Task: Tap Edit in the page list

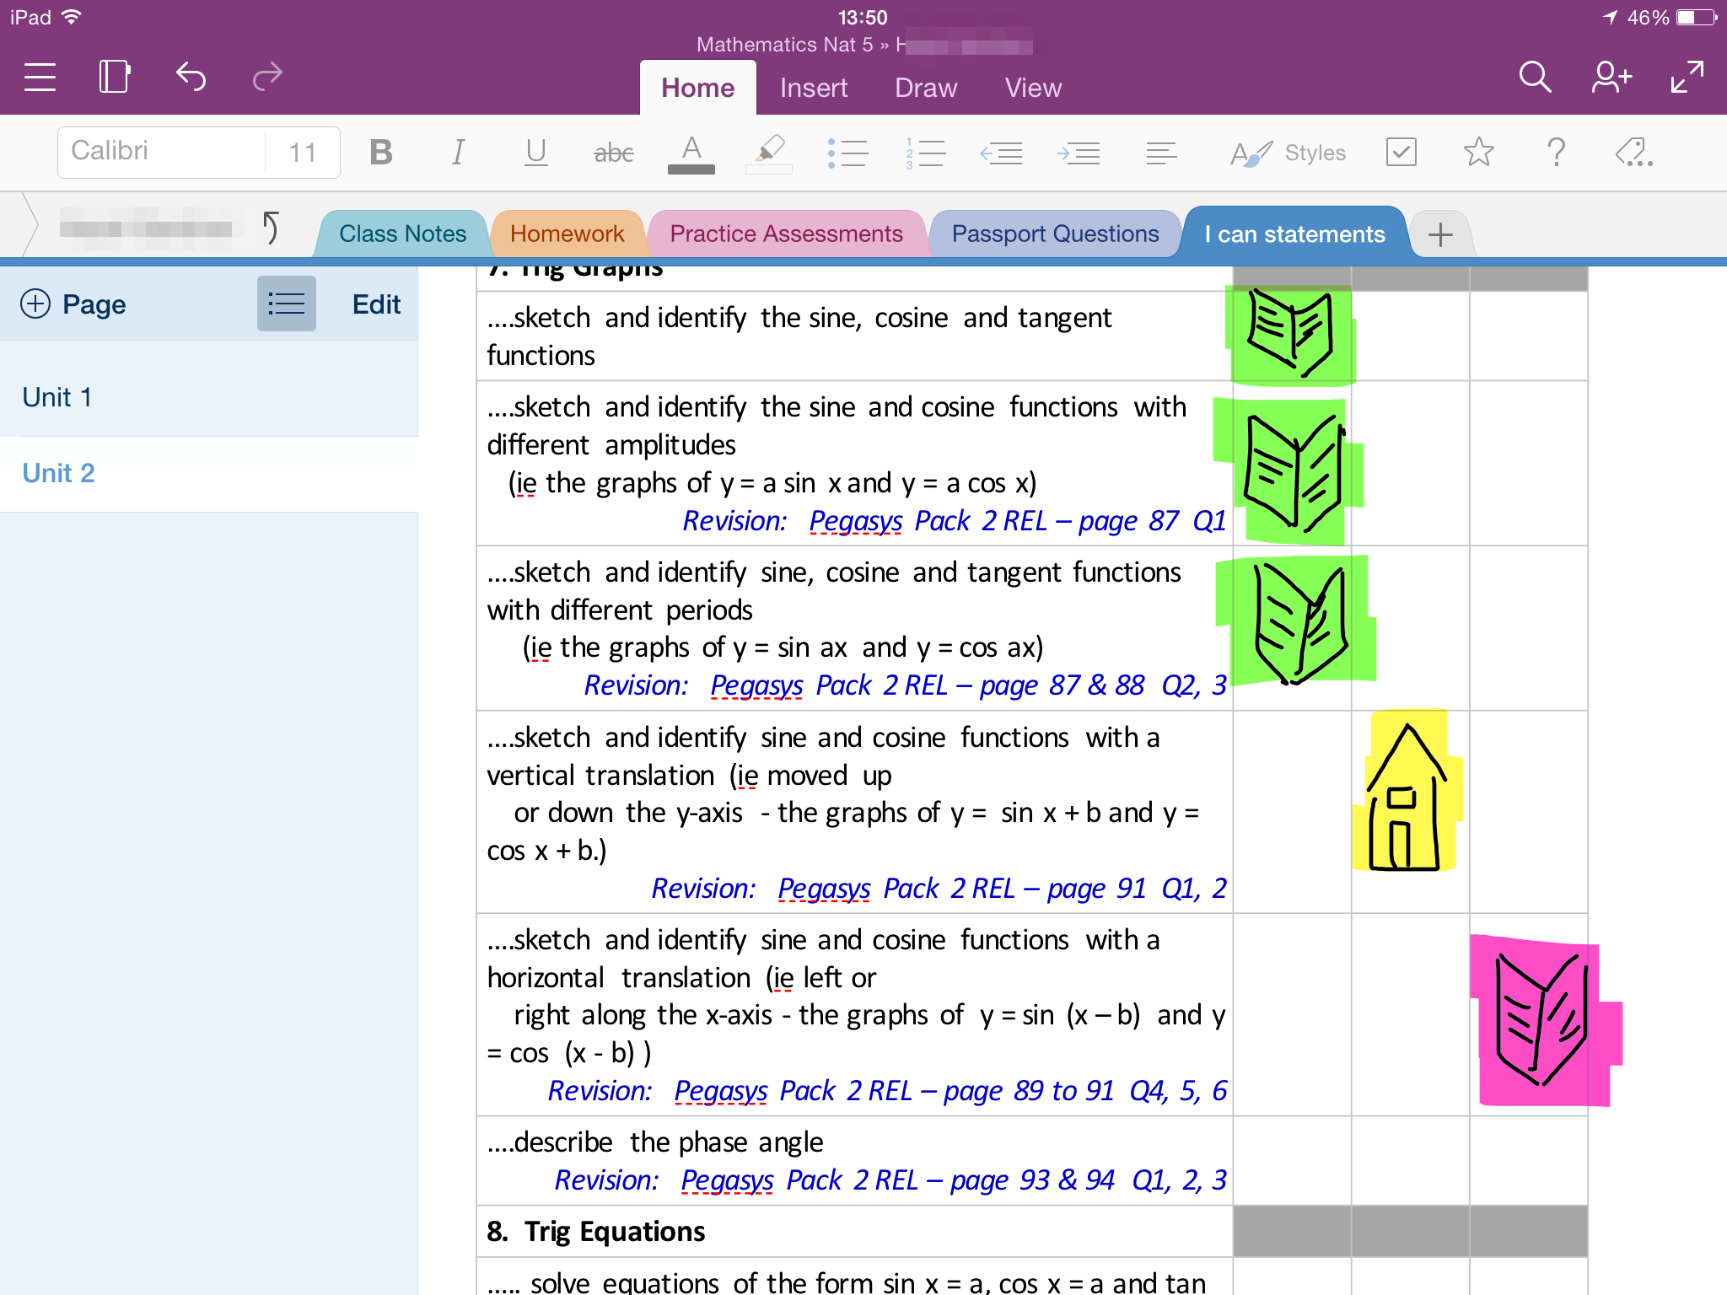Action: click(x=376, y=304)
